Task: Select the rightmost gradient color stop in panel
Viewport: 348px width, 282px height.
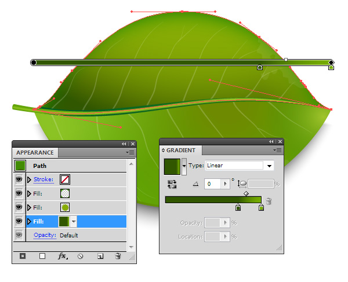Action: [260, 207]
